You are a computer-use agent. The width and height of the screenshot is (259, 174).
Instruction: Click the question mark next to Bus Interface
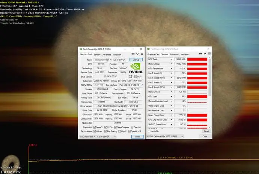(142, 85)
